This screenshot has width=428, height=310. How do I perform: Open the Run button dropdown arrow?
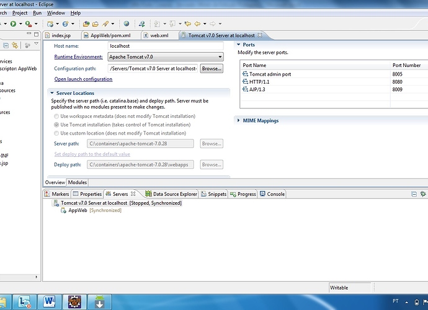pos(20,24)
